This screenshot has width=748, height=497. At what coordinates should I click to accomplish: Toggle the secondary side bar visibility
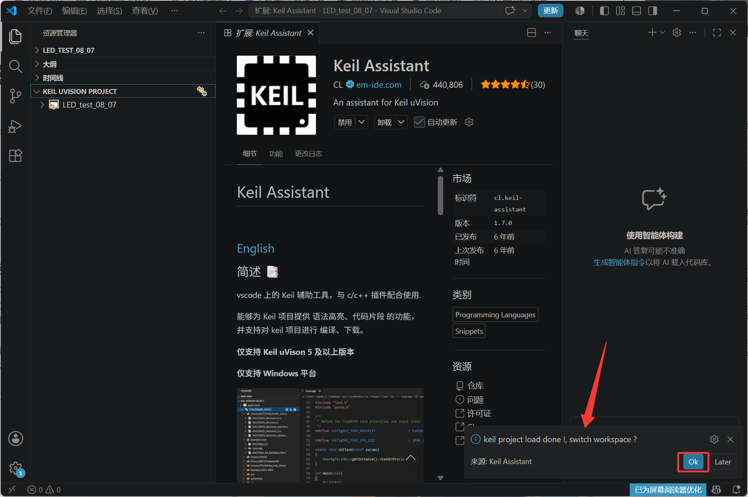click(x=652, y=11)
